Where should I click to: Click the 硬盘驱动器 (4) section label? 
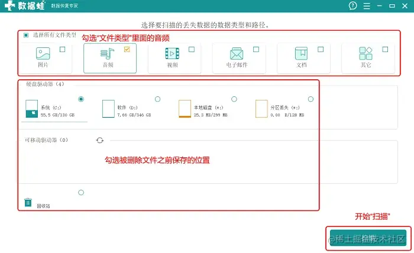pyautogui.click(x=45, y=84)
